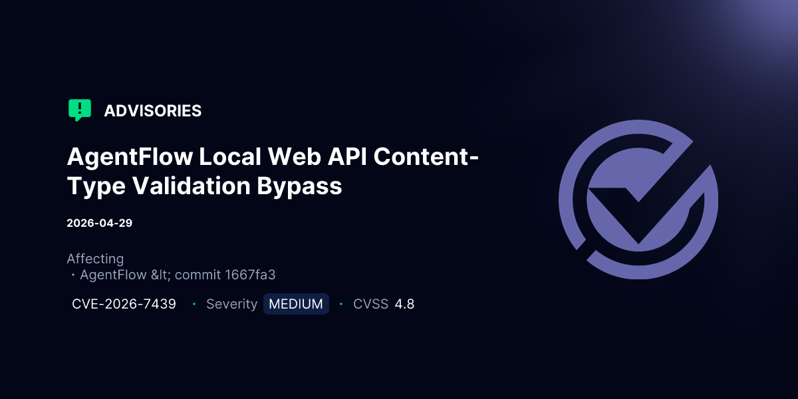Click the 'Affecting' label
Image resolution: width=798 pixels, height=399 pixels.
pyautogui.click(x=95, y=259)
